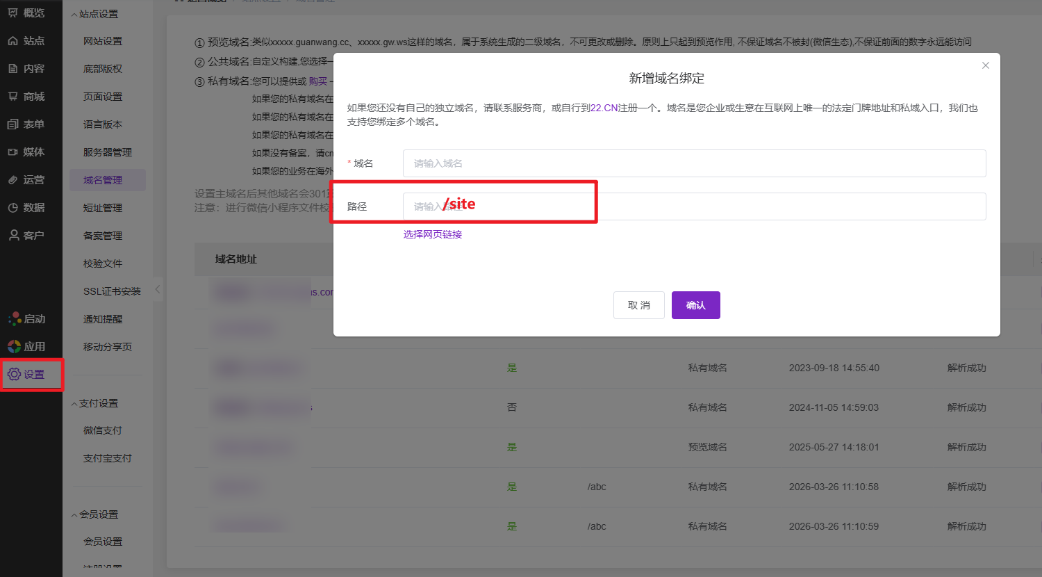Image resolution: width=1042 pixels, height=577 pixels.
Task: Click the 设置 gear icon
Action: pyautogui.click(x=14, y=375)
